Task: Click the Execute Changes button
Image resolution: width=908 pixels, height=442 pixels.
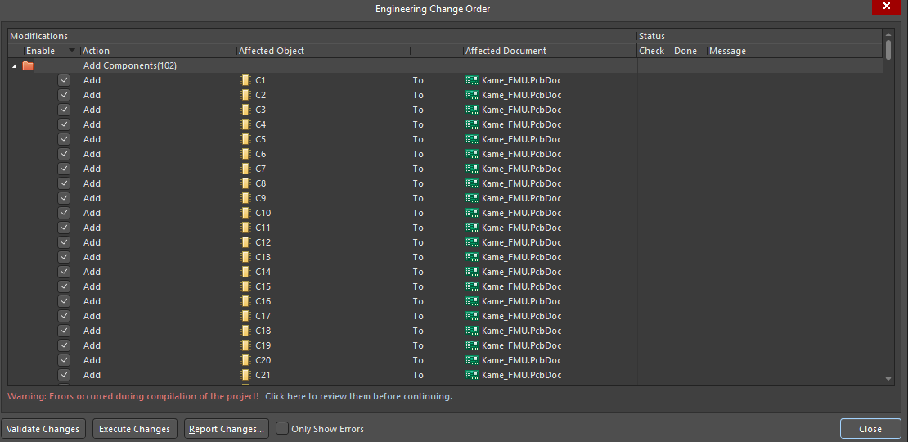Action: pos(135,429)
